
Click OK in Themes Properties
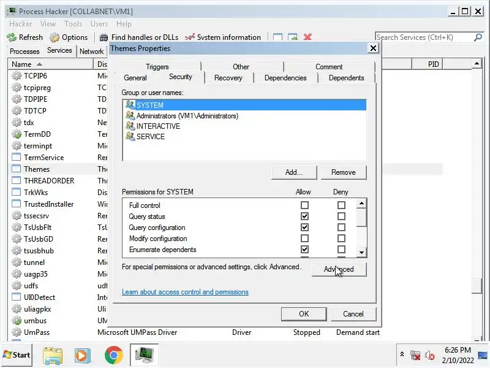coord(304,314)
